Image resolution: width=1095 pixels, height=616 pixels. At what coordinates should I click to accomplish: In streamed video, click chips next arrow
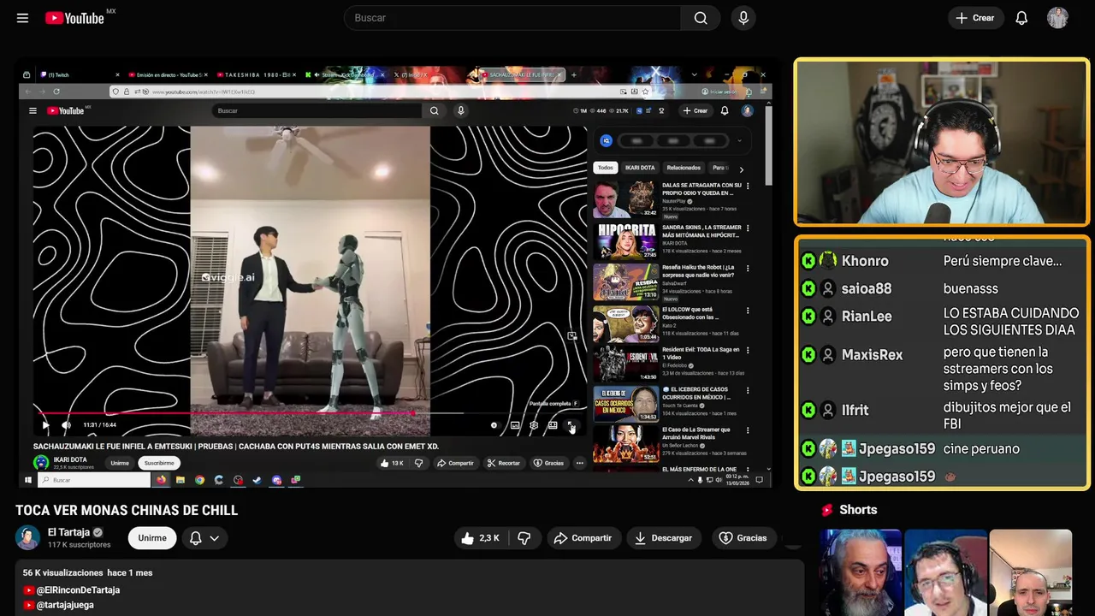(741, 169)
